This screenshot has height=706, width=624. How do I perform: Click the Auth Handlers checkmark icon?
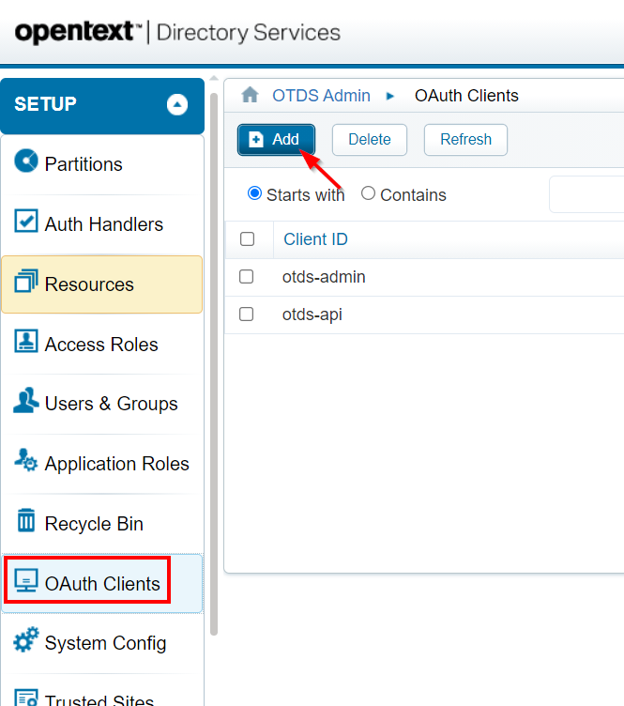tap(26, 222)
